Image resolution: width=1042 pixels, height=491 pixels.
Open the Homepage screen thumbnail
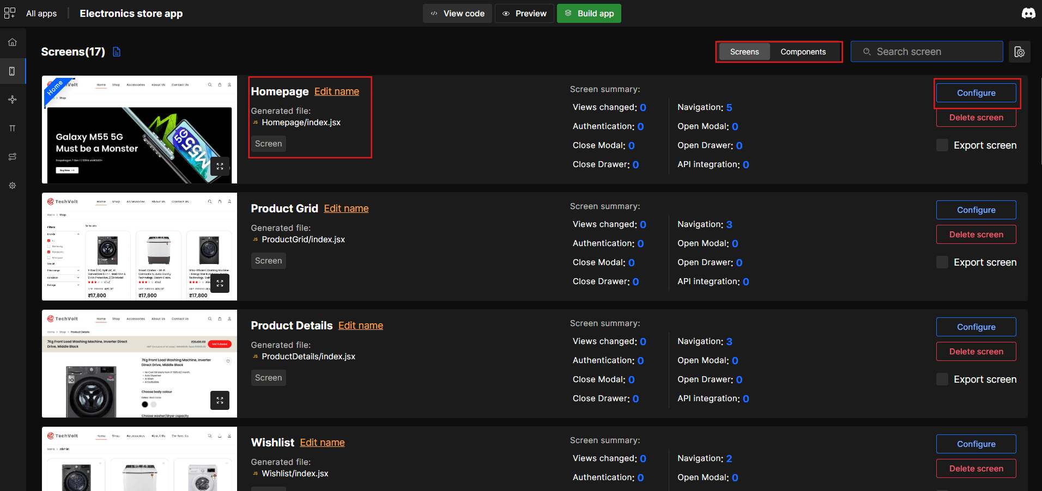140,130
